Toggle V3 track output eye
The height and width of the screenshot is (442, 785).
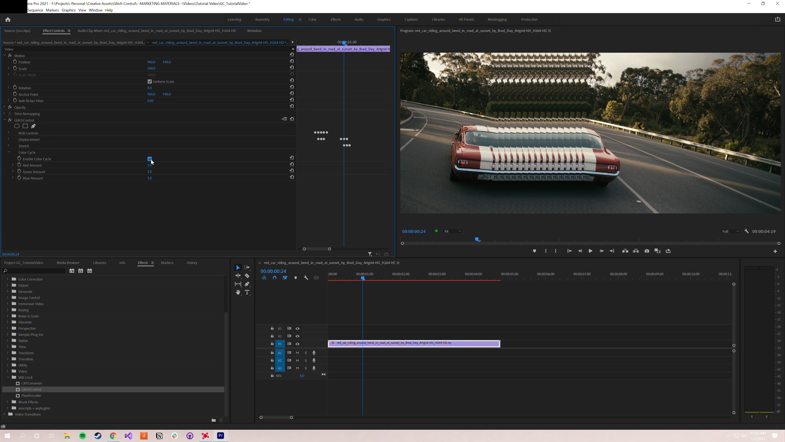click(298, 329)
